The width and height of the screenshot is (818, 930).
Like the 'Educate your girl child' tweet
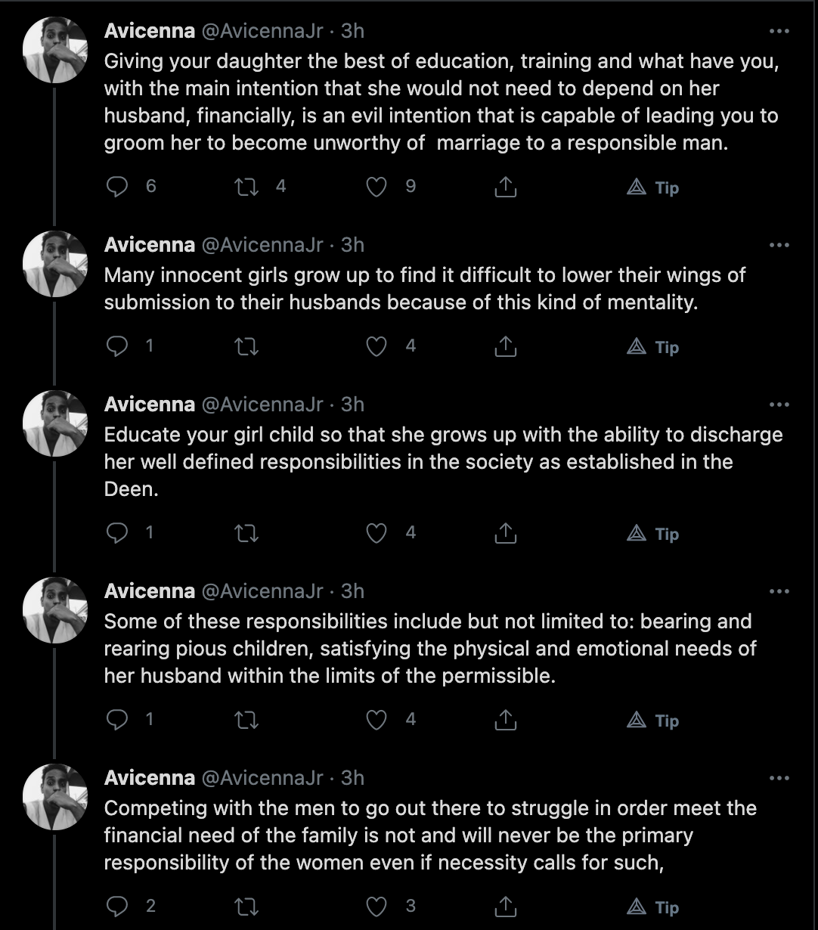pyautogui.click(x=376, y=533)
